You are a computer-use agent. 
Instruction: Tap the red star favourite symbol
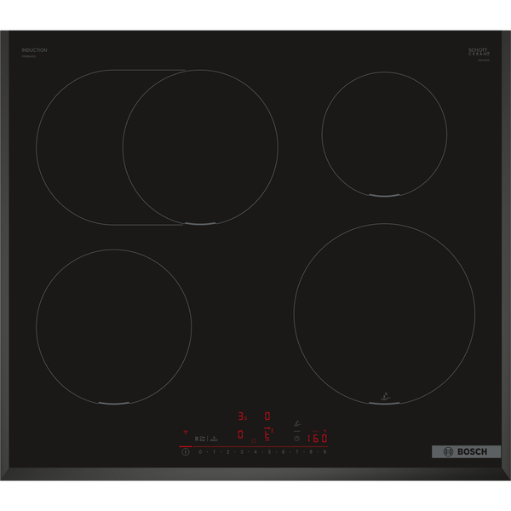254,440
